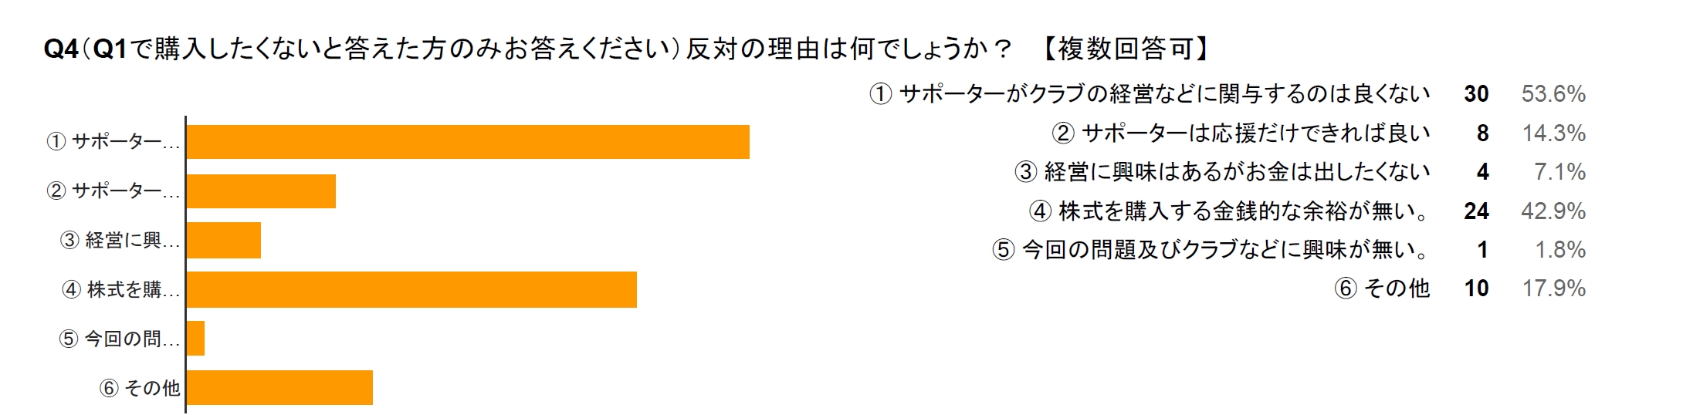
Task: Click legend entry ⑤ 今回の問題及びクラブなどに興味が無い
Action: pos(1211,249)
